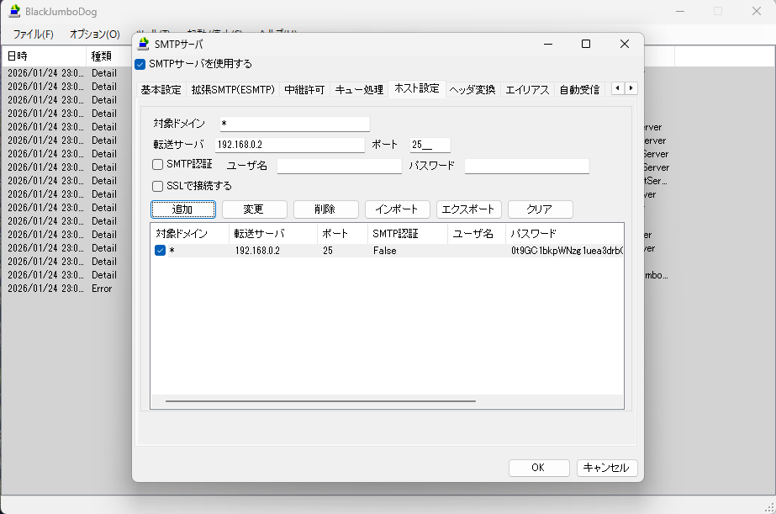Click the horizontal scrollbar in host list
This screenshot has height=514, width=776.
319,401
